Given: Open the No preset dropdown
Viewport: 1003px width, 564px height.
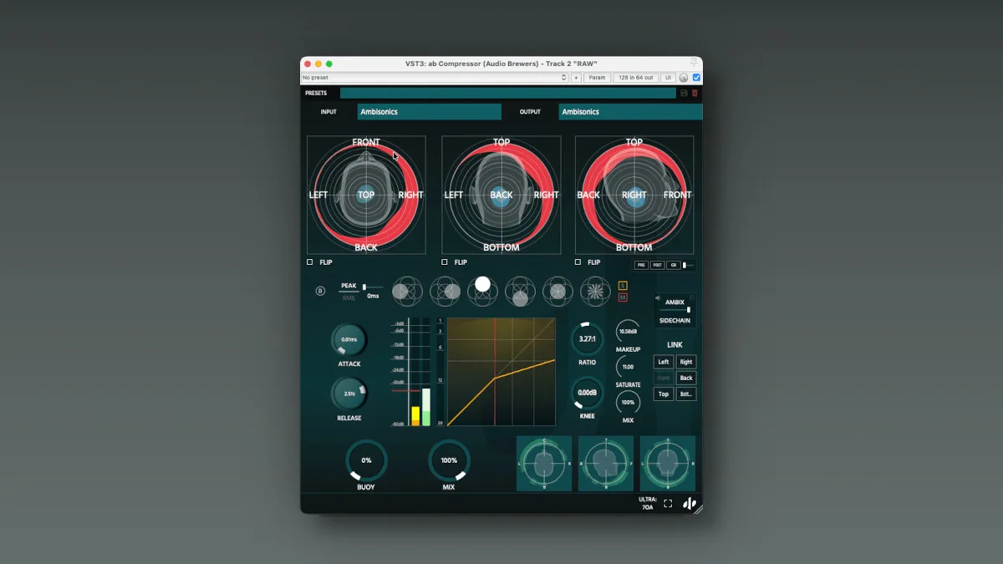Looking at the screenshot, I should 435,78.
